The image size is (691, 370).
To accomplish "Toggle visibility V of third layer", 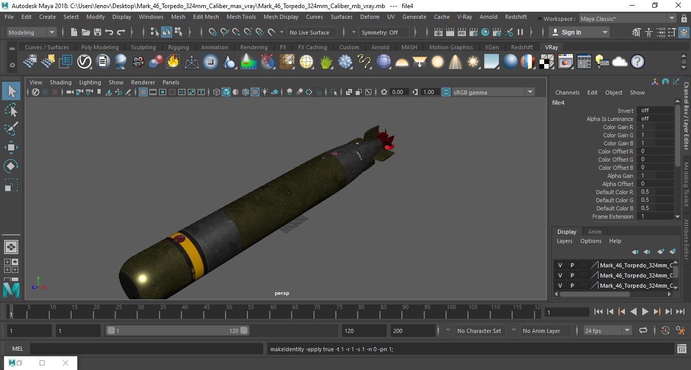I will click(x=560, y=286).
